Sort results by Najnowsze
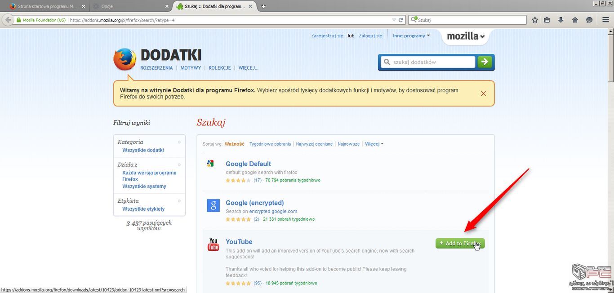 pyautogui.click(x=349, y=144)
